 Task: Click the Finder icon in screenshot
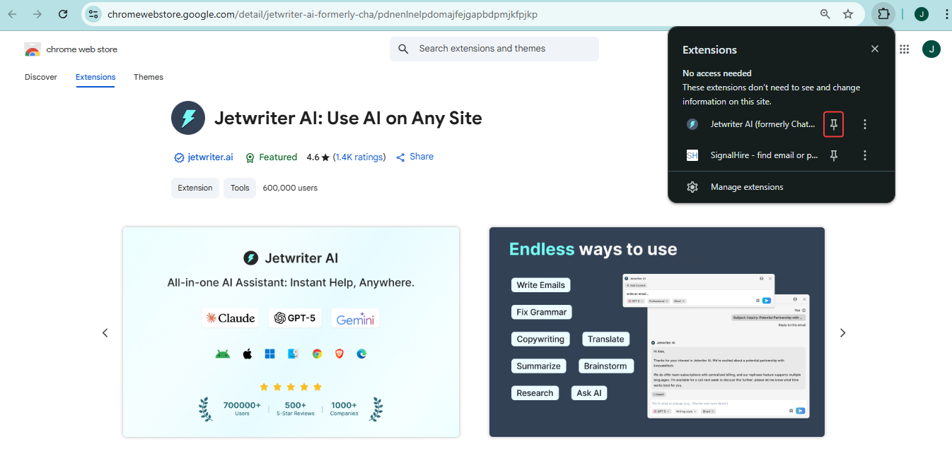point(293,354)
